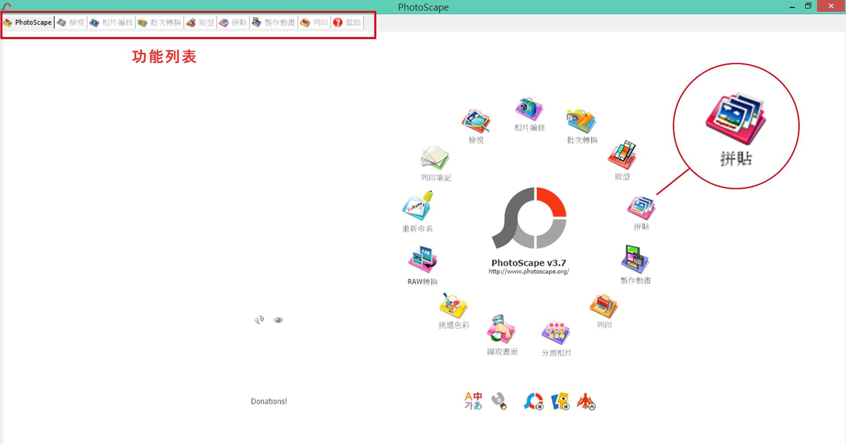Launch 分割相片 splitter icon
Viewport: 846px width, 444px height.
pos(556,333)
